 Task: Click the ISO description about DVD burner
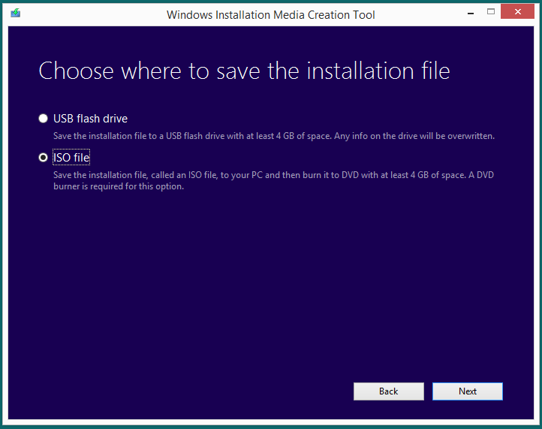coord(273,180)
